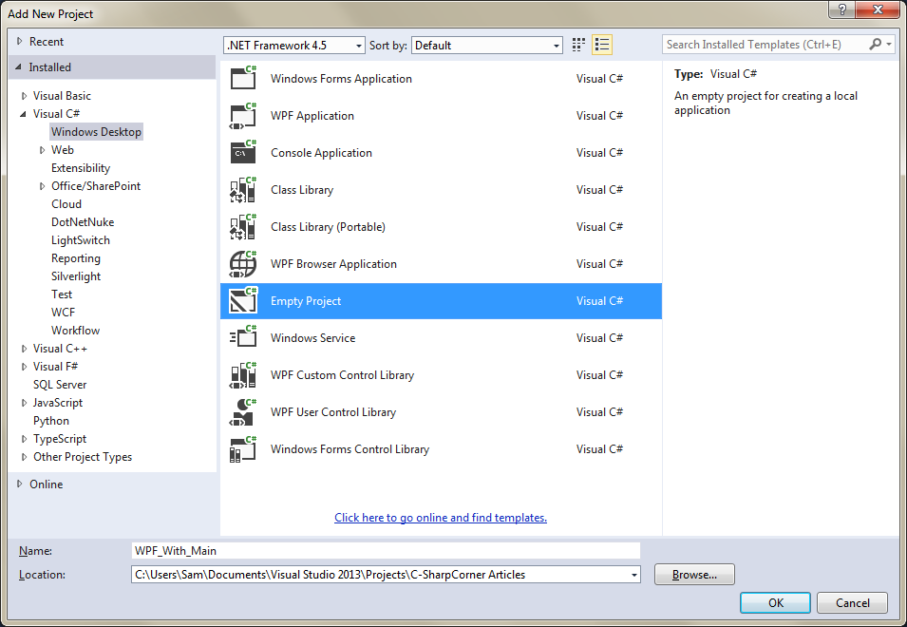Expand the Recent section
Viewport: 907px width, 627px height.
click(x=20, y=42)
